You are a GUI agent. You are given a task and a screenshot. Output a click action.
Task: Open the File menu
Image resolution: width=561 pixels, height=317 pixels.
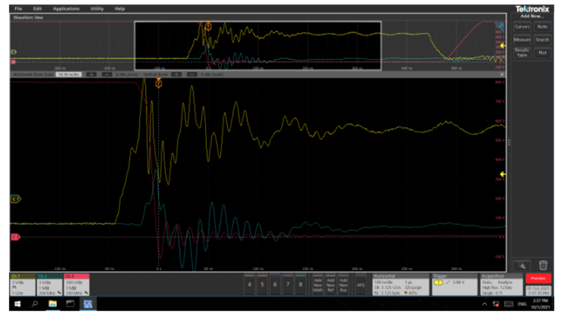coord(18,8)
